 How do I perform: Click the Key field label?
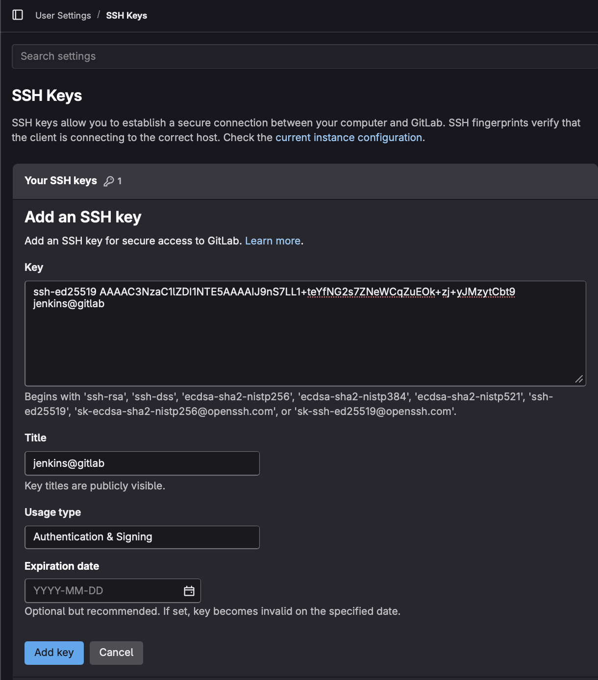(x=34, y=267)
